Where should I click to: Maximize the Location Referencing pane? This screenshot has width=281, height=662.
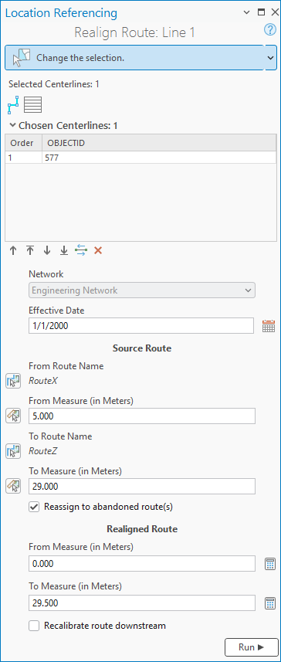click(262, 12)
